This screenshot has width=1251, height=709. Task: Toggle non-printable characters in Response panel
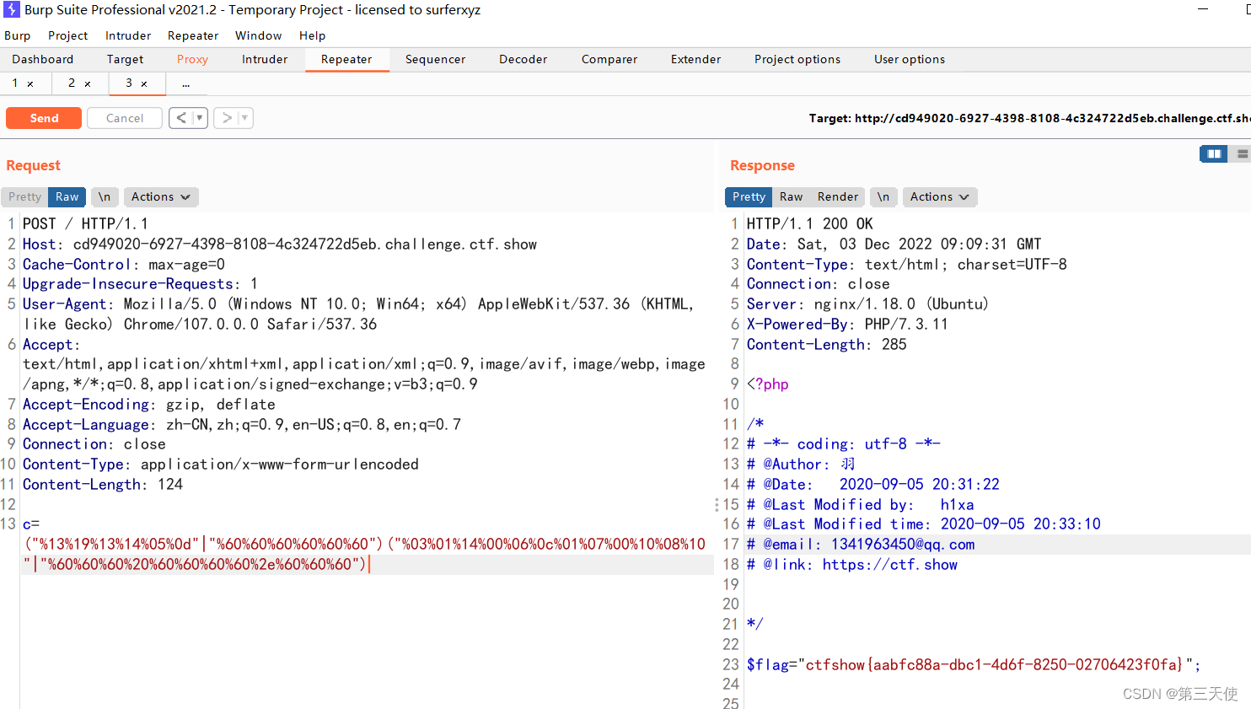883,196
